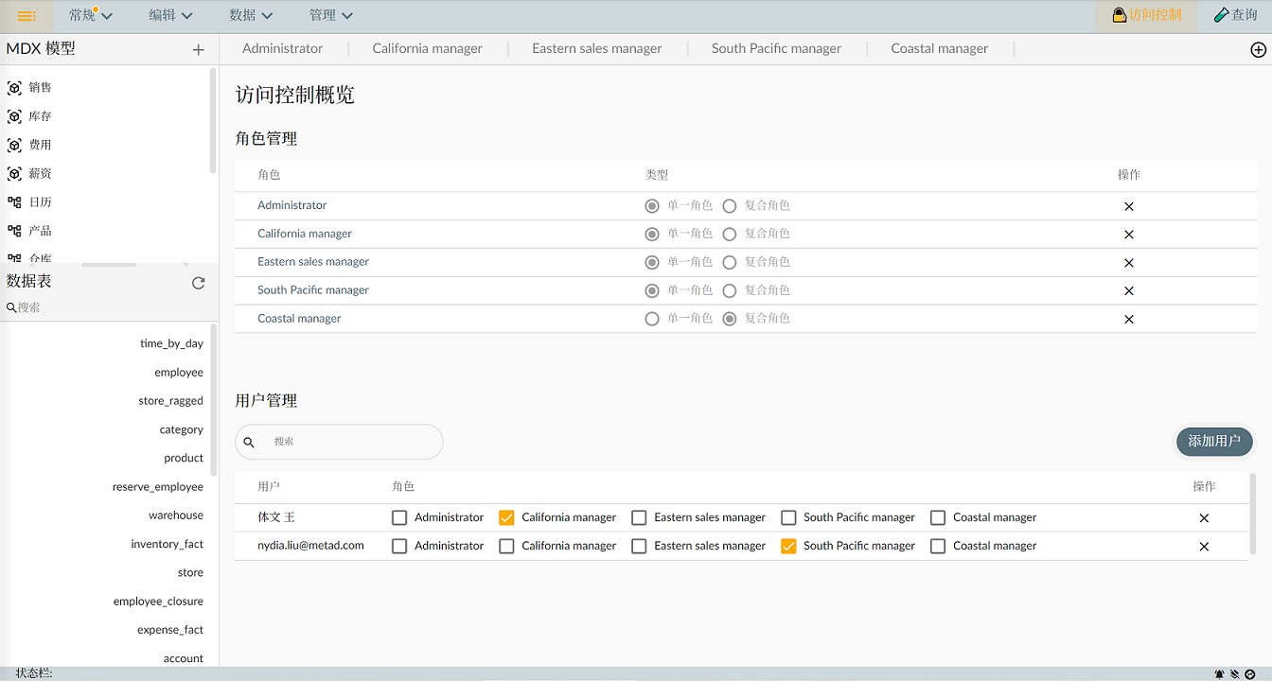Add a new MDX model with plus icon

coord(198,50)
